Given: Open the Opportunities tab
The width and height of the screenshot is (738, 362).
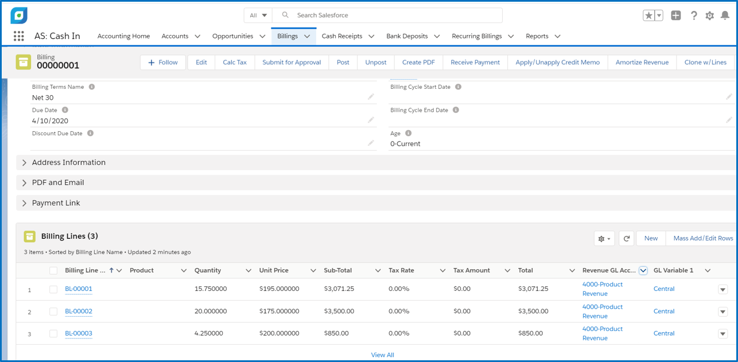Looking at the screenshot, I should 232,36.
